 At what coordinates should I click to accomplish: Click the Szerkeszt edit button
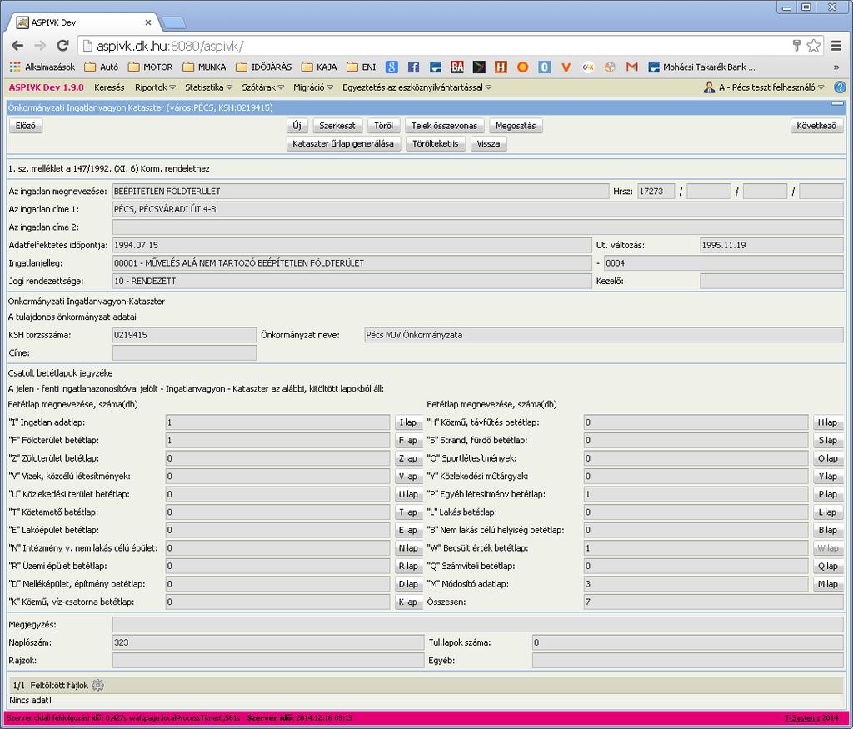[x=337, y=126]
